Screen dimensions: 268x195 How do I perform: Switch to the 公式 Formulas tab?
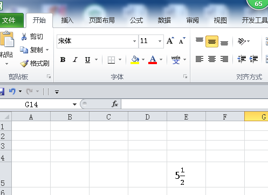pos(136,20)
